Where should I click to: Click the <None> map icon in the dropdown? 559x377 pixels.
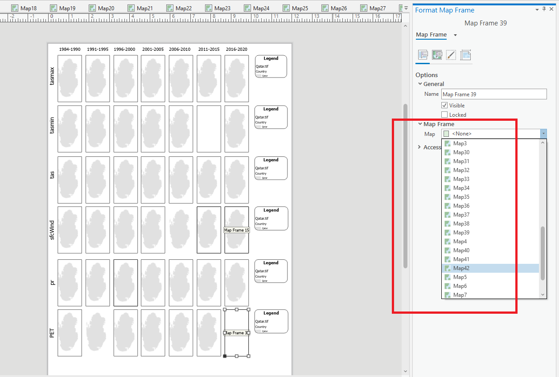pyautogui.click(x=445, y=133)
